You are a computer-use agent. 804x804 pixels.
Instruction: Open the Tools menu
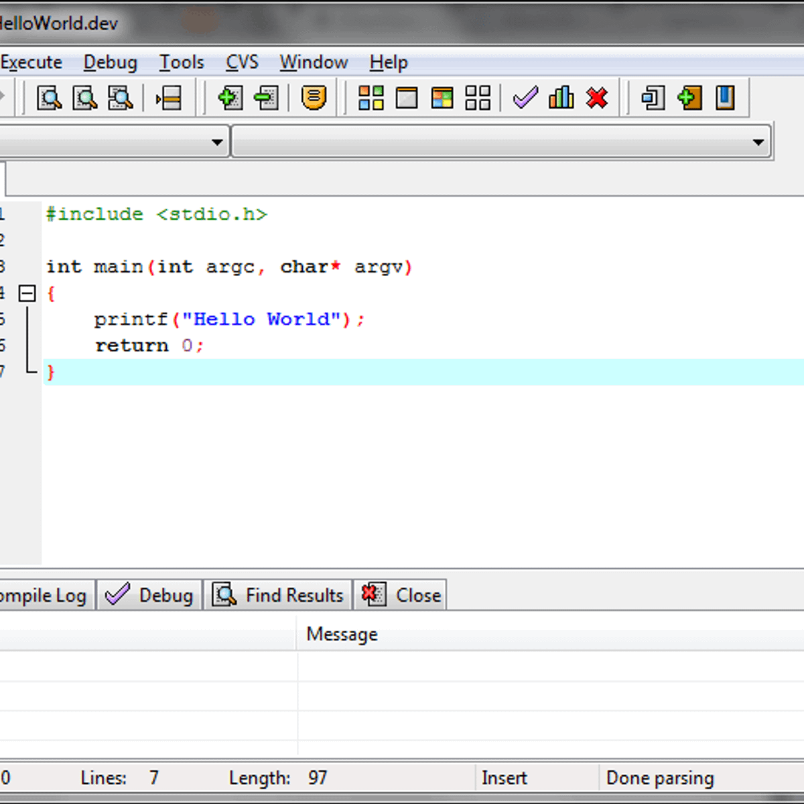pos(182,62)
